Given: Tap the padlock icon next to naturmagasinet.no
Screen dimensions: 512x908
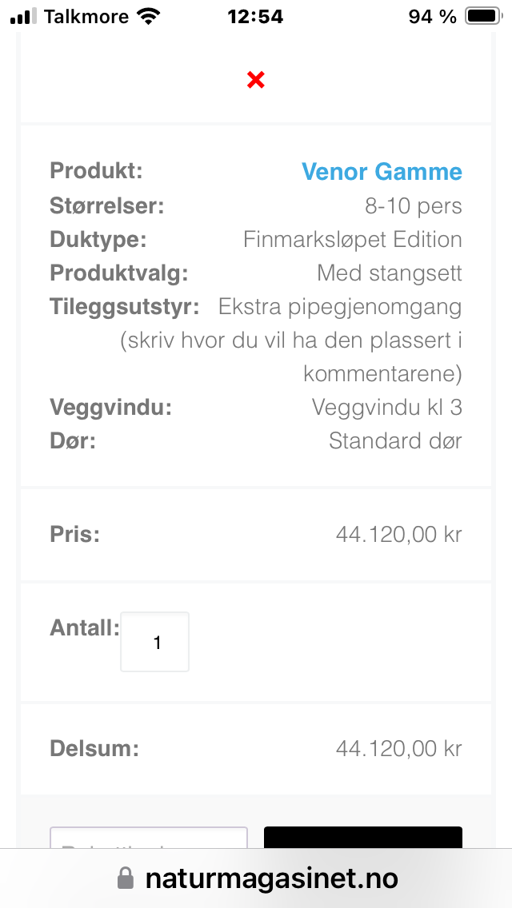Looking at the screenshot, I should pyautogui.click(x=125, y=878).
